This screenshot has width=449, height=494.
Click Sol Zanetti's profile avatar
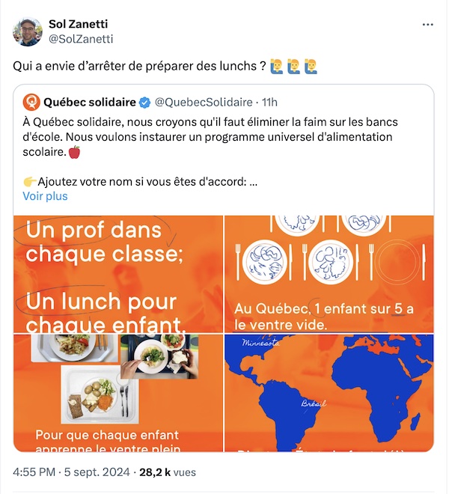click(x=28, y=31)
